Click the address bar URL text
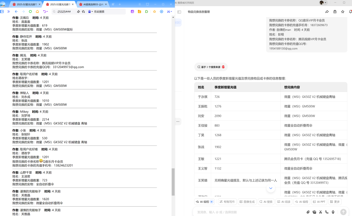Viewport: 352px width, 216px height. tap(64, 11)
